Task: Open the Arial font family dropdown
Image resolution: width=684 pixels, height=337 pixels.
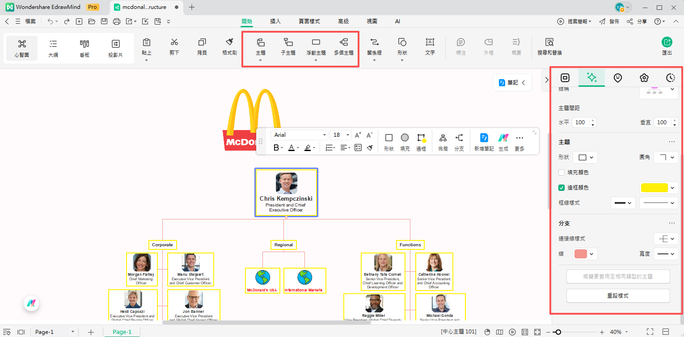Action: point(300,135)
